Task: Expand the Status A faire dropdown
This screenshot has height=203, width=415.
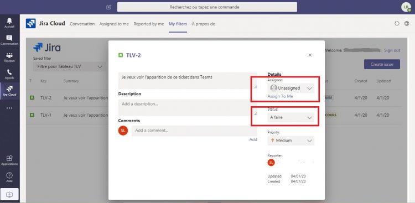Action: point(291,117)
